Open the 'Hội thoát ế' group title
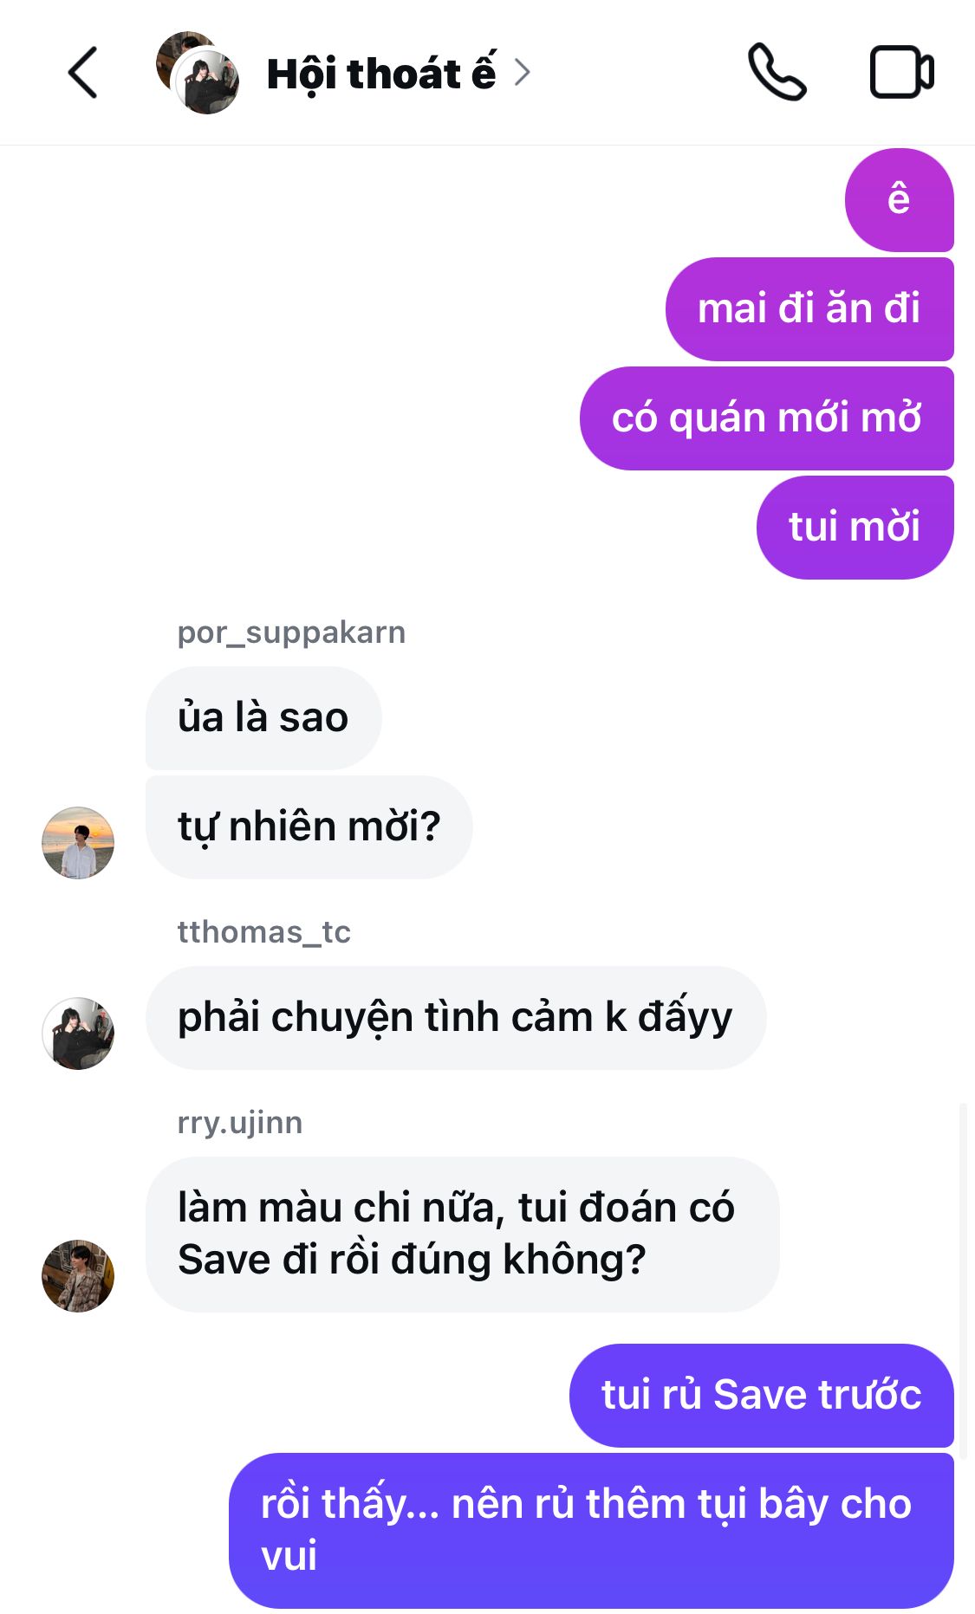Viewport: 975px width, 1614px height. tap(381, 74)
